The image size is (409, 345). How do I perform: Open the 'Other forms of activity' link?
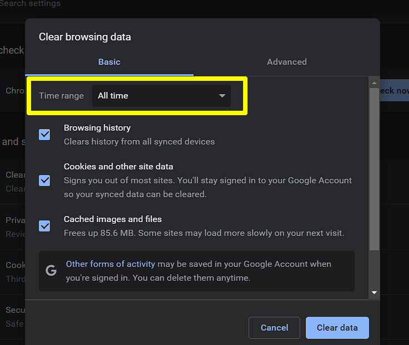tap(110, 264)
